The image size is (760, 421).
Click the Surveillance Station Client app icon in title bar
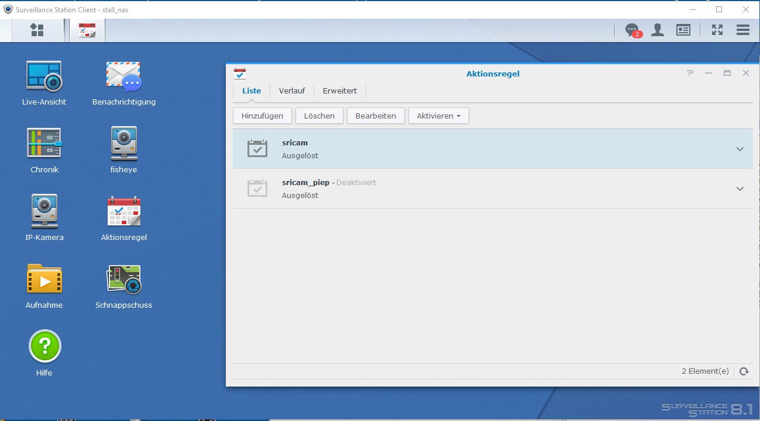point(8,9)
